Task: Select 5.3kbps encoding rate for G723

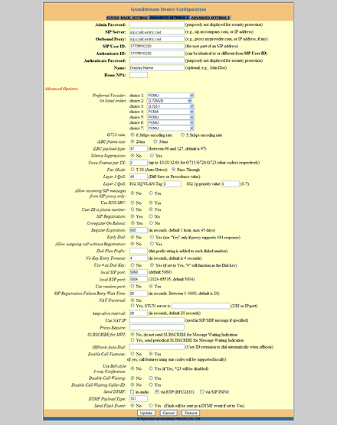Action: click(x=182, y=135)
